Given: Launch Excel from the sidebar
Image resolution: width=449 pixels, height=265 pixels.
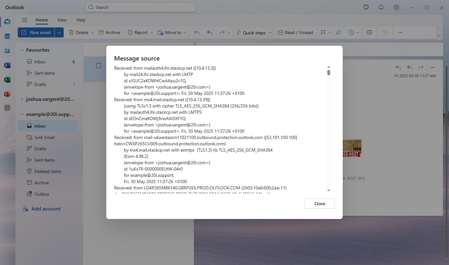Looking at the screenshot, I should coord(7,80).
